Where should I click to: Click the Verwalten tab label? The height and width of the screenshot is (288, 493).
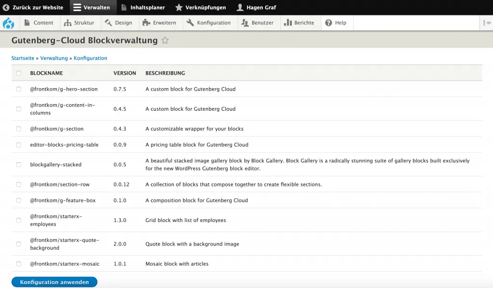(x=97, y=7)
